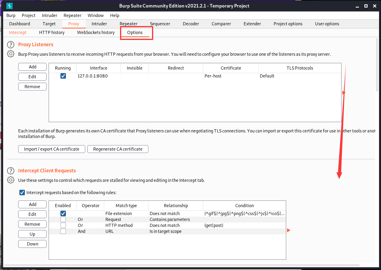
Task: Click the Interface column header
Action: (x=98, y=68)
